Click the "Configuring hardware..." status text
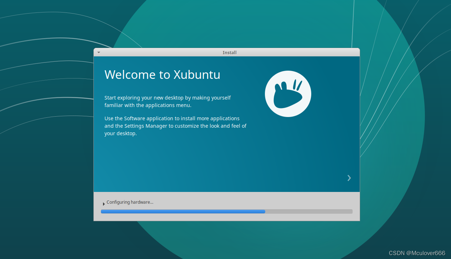 pos(130,202)
